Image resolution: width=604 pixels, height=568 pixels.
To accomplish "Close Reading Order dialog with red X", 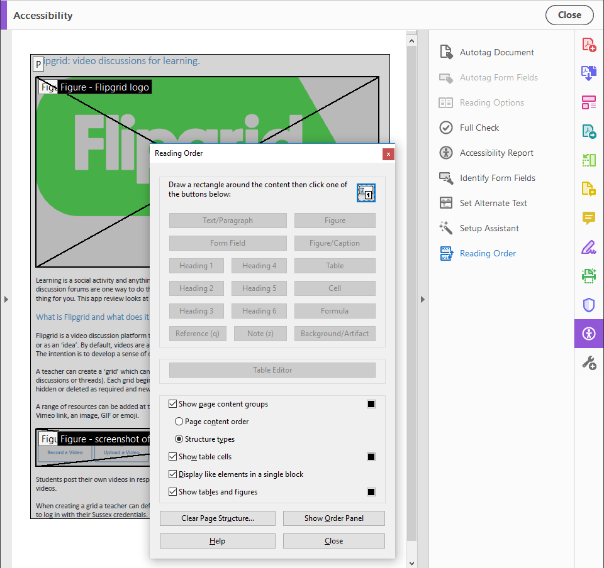I will click(388, 154).
